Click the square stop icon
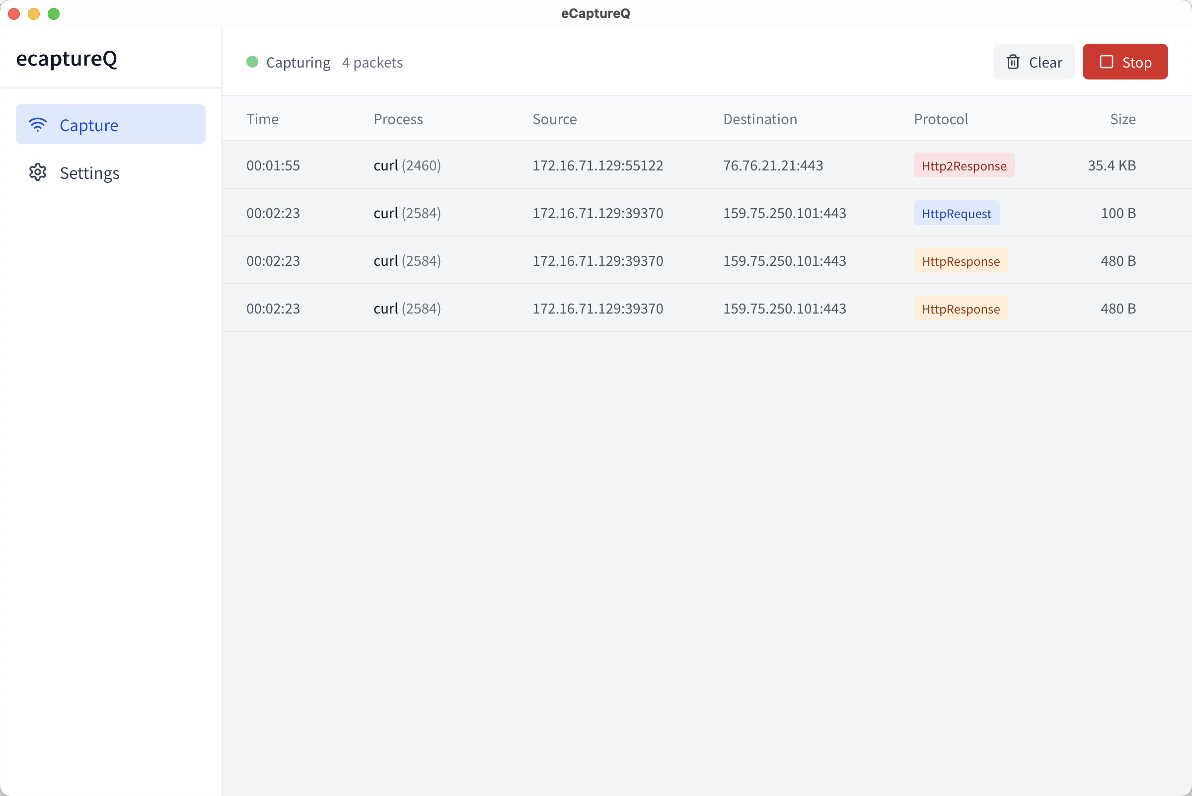Image resolution: width=1192 pixels, height=796 pixels. (1106, 62)
